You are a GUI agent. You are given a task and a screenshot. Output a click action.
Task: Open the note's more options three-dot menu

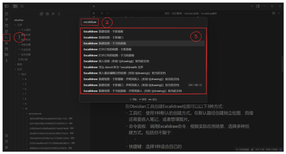pos(279,13)
